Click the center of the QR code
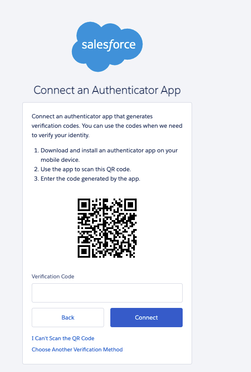This screenshot has height=372, width=251. tap(107, 228)
